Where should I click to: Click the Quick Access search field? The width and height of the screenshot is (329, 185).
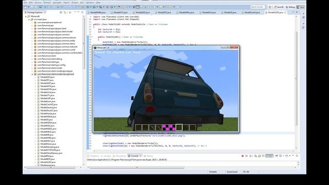258,7
